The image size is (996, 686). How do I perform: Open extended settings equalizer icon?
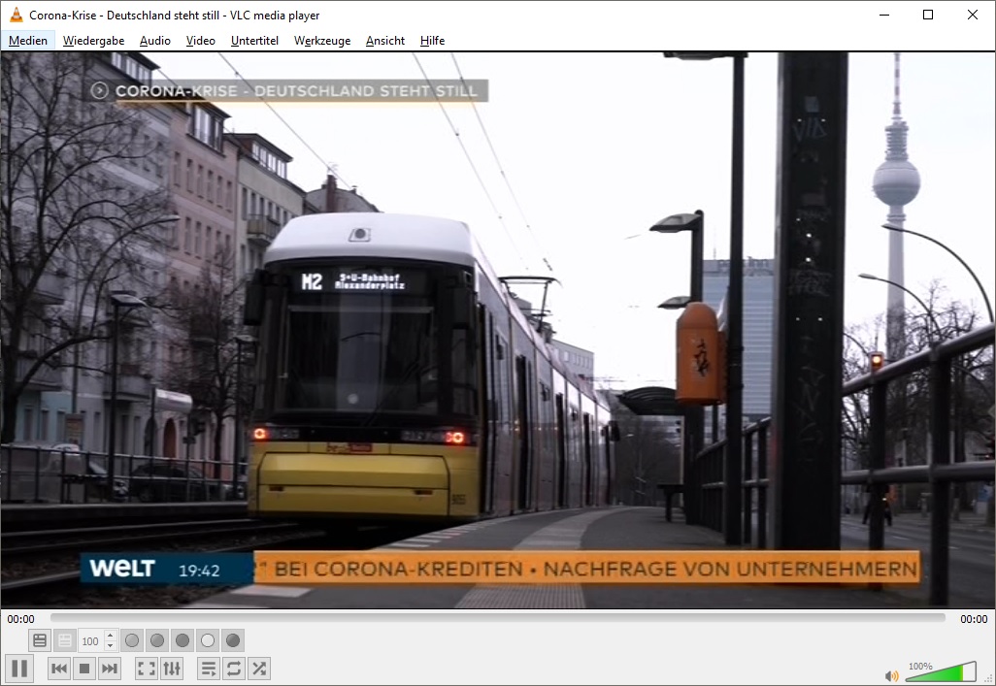[x=172, y=669]
